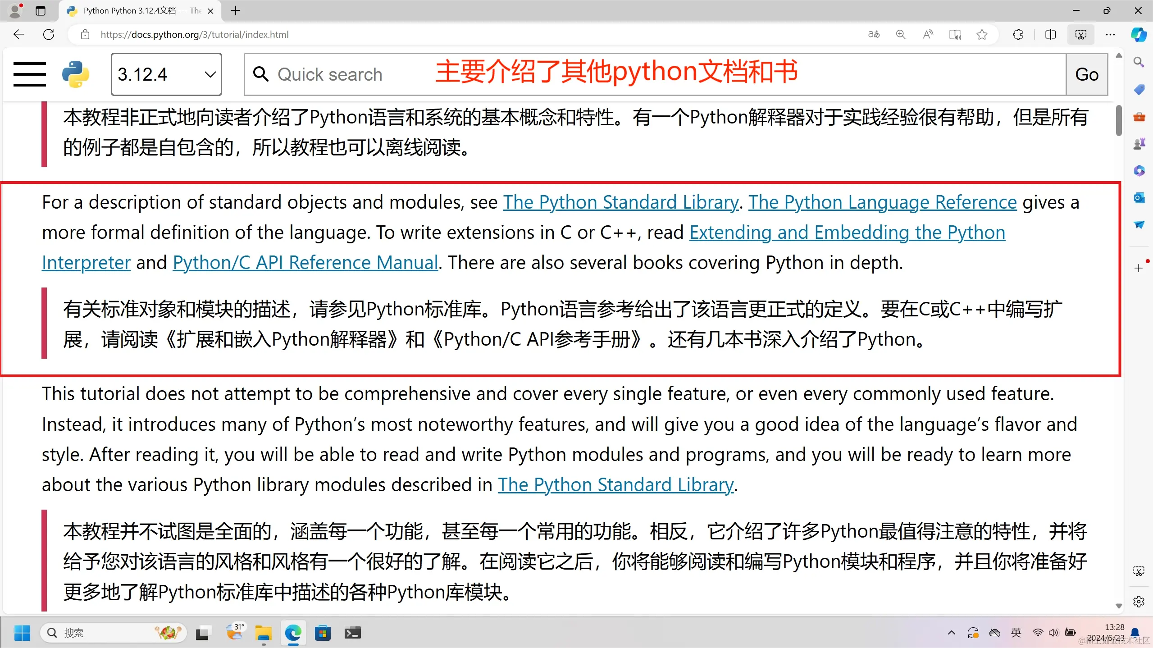Expand the 3.12.4 version dropdown

click(x=166, y=74)
